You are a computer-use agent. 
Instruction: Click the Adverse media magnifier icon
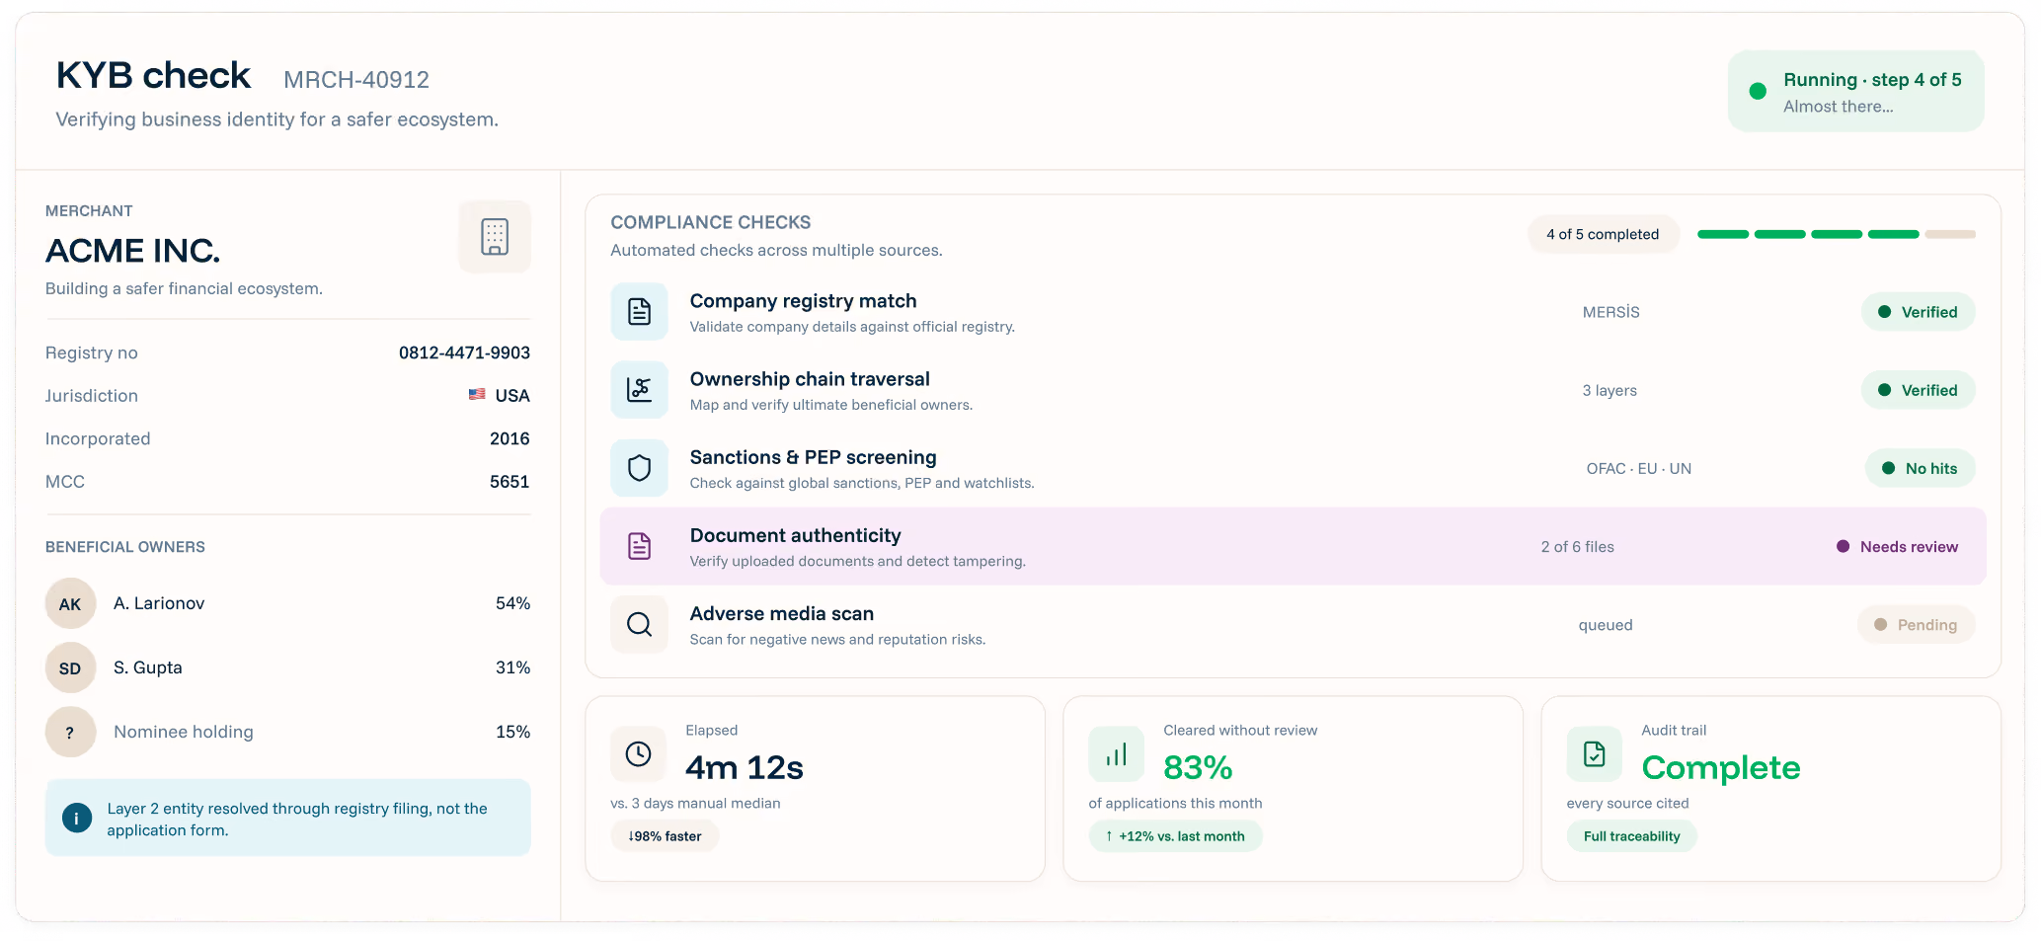(x=639, y=624)
